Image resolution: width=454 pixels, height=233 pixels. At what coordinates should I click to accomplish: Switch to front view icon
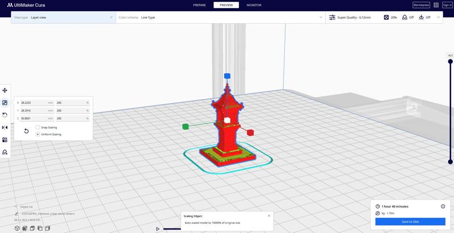point(25,228)
